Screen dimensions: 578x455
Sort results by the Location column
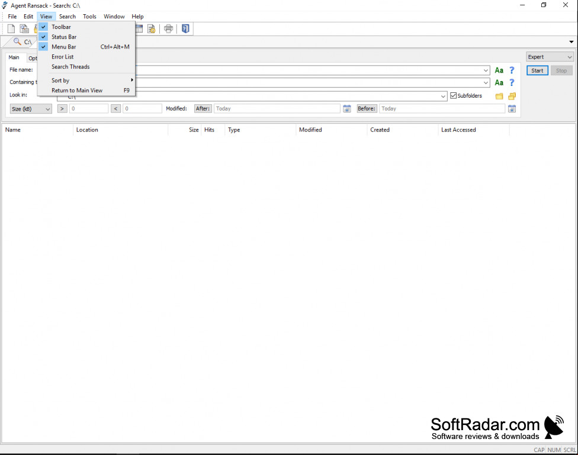coord(121,130)
